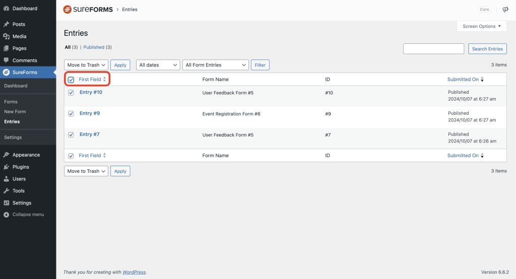Open the New Form submenu item
516x279 pixels.
pyautogui.click(x=15, y=111)
